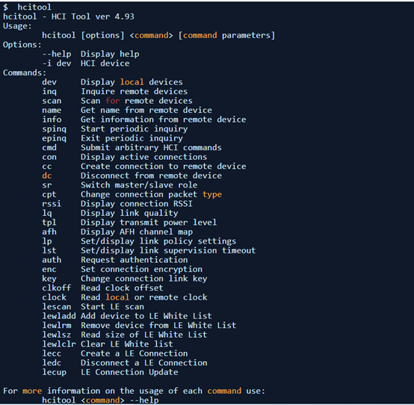The width and height of the screenshot is (414, 405).
Task: Click the 'lescan' Start LE scan row
Action: [x=93, y=307]
